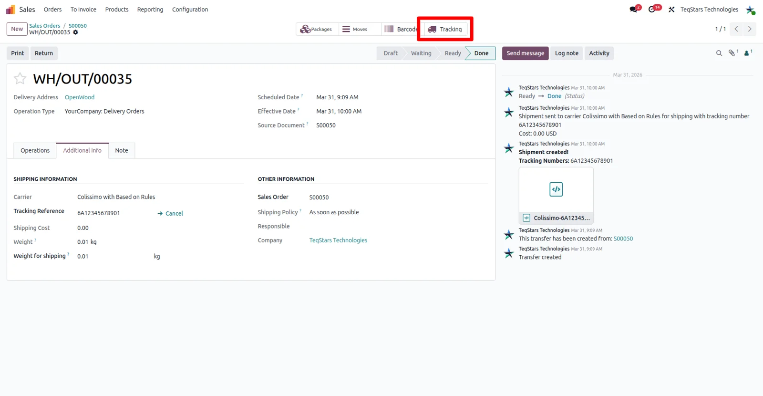The image size is (763, 396).
Task: Open the Reporting menu
Action: tap(150, 10)
